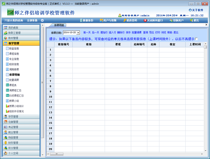Open 周期排课 in the sidebar
Viewport: 210px width, 159px height.
pos(13,70)
